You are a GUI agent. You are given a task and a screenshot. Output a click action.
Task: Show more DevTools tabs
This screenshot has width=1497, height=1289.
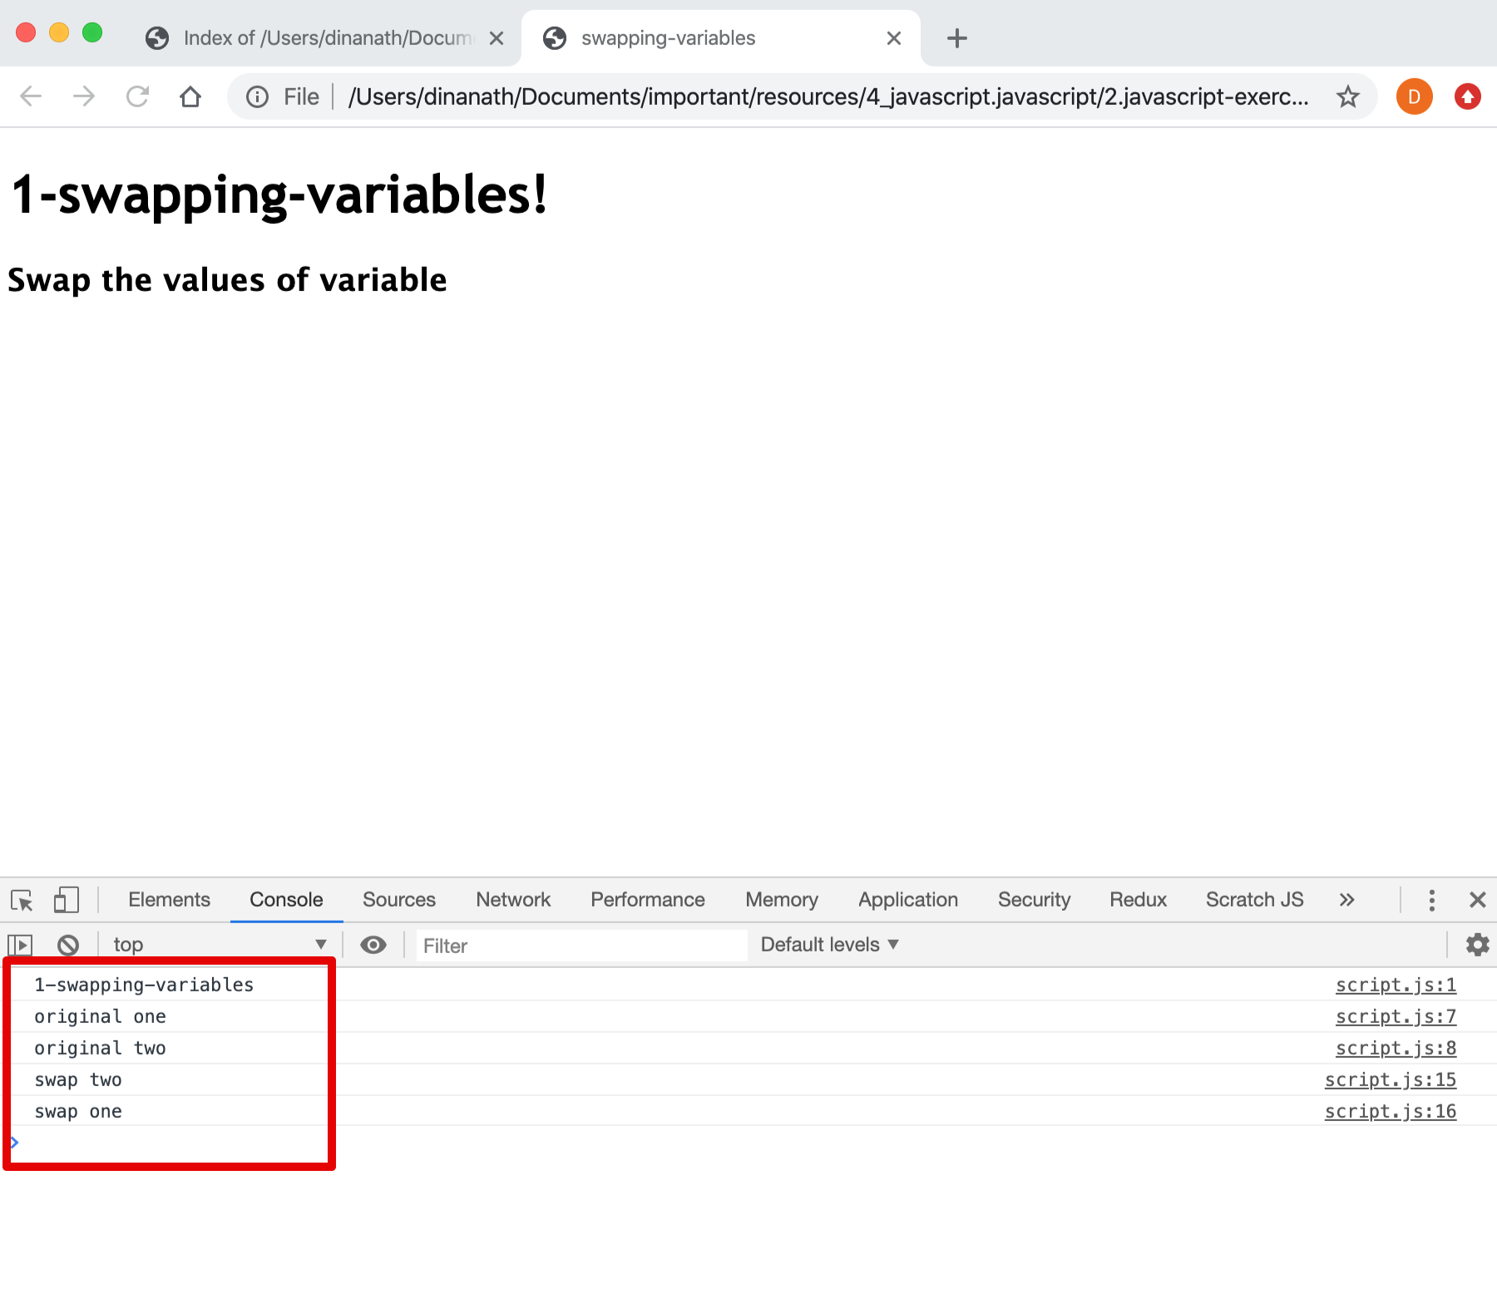1346,900
